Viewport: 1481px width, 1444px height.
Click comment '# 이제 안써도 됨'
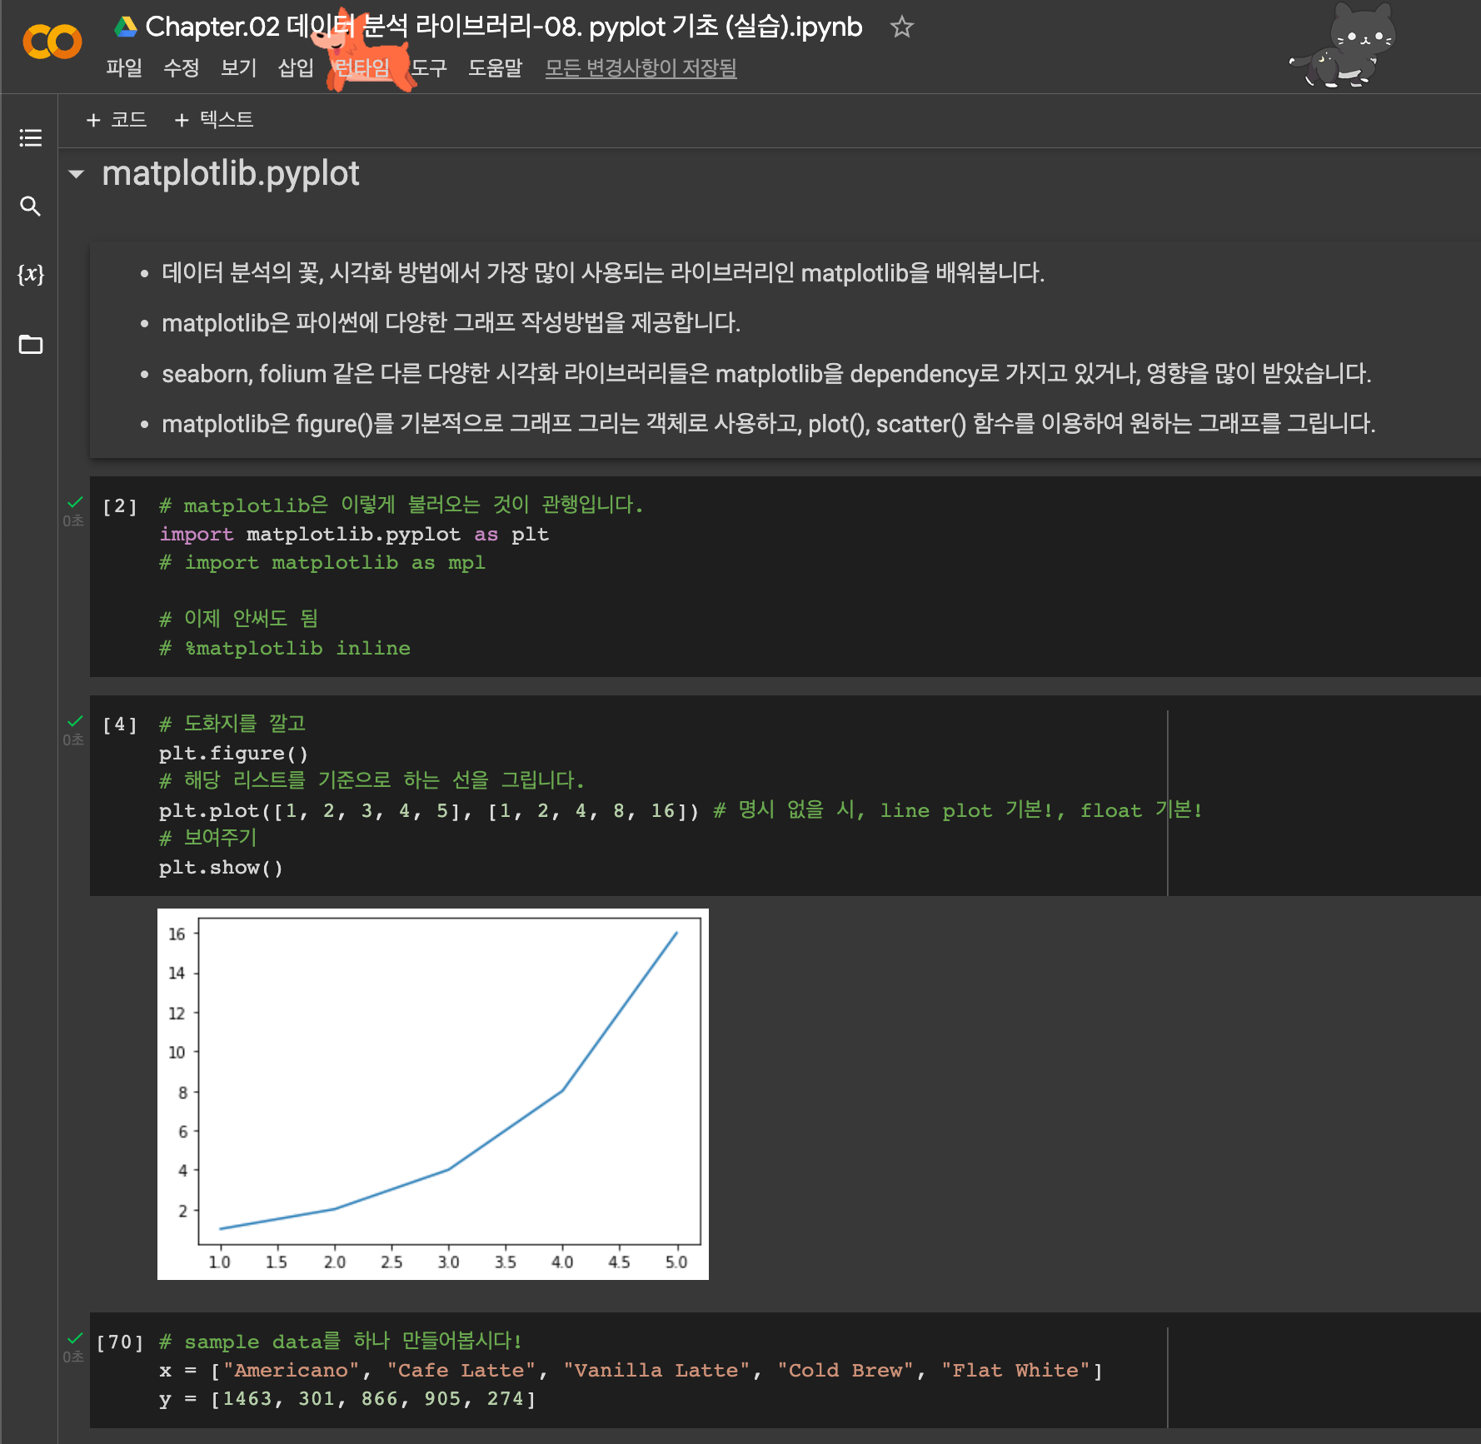click(239, 619)
